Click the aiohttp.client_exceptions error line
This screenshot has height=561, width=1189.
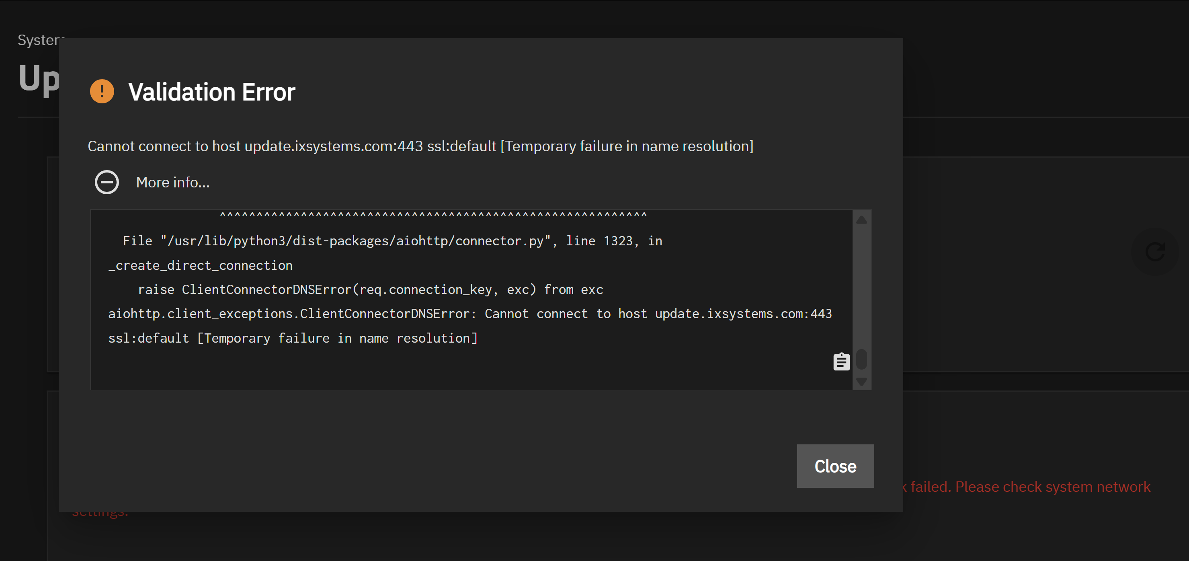[469, 314]
